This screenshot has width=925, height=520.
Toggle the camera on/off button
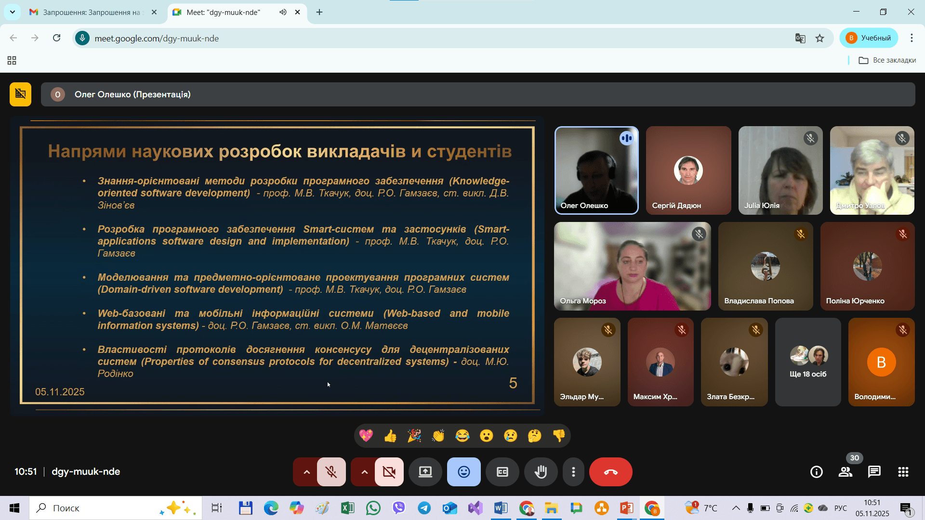[389, 472]
